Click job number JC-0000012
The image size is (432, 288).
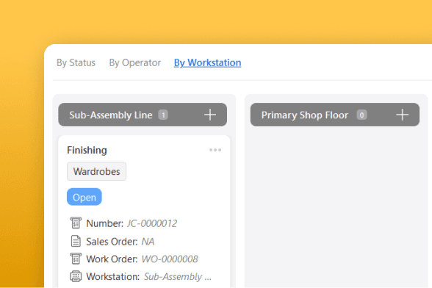point(152,223)
